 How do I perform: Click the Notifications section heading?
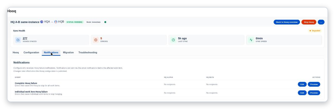tap(21, 62)
